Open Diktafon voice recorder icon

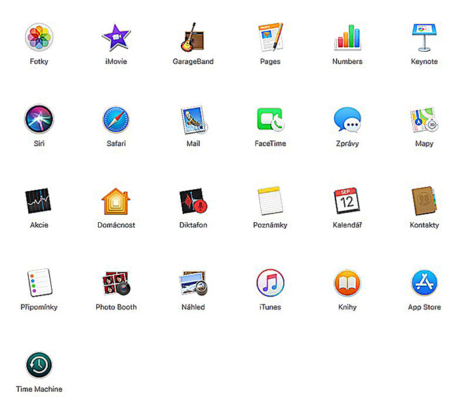193,201
